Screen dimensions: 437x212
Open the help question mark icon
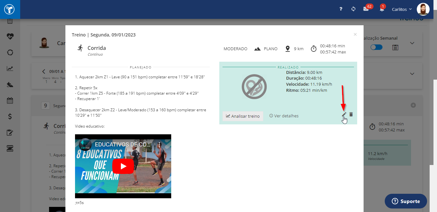tap(341, 9)
